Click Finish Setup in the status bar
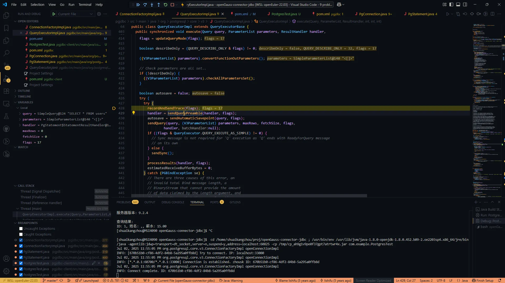The image size is (505, 283). pyautogui.click(x=483, y=280)
